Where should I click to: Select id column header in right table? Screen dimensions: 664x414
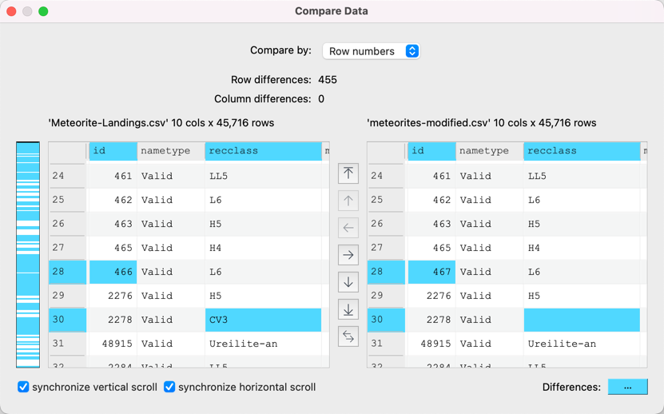click(431, 151)
